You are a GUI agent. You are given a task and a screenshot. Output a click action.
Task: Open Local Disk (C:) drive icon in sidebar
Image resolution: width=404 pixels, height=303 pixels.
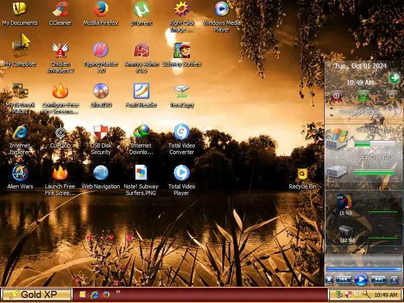click(336, 138)
